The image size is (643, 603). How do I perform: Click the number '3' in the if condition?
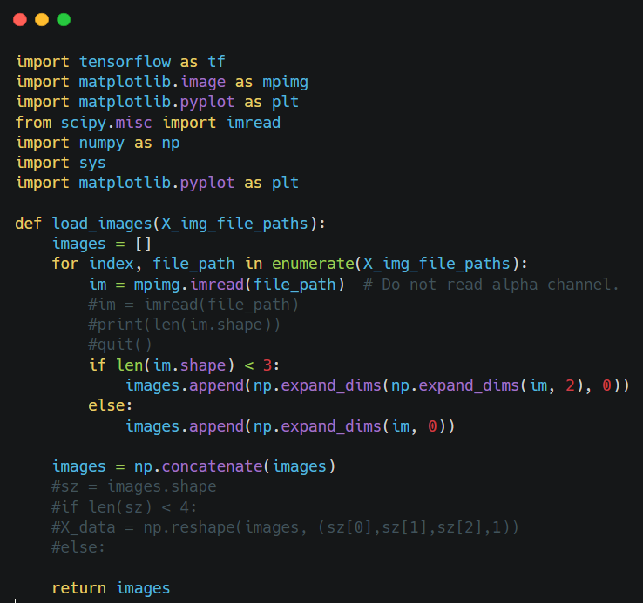[x=267, y=365]
